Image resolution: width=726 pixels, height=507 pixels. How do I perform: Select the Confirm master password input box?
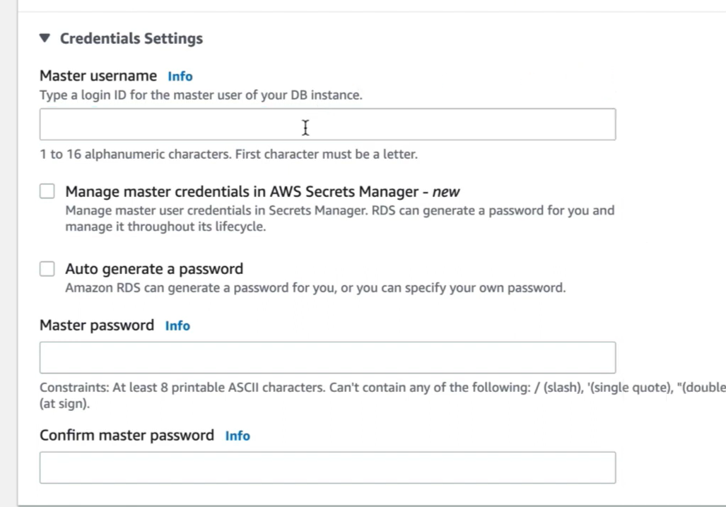[x=327, y=467]
